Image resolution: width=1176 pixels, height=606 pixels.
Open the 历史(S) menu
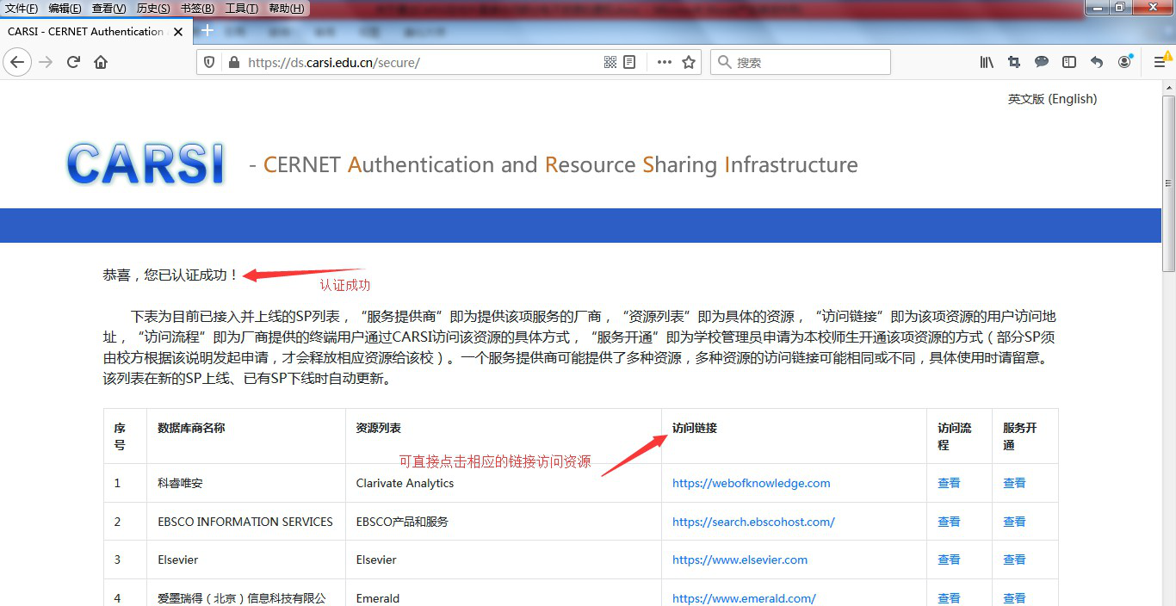(x=153, y=9)
